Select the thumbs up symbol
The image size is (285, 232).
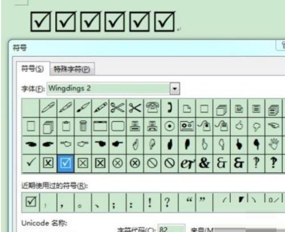[239, 126]
